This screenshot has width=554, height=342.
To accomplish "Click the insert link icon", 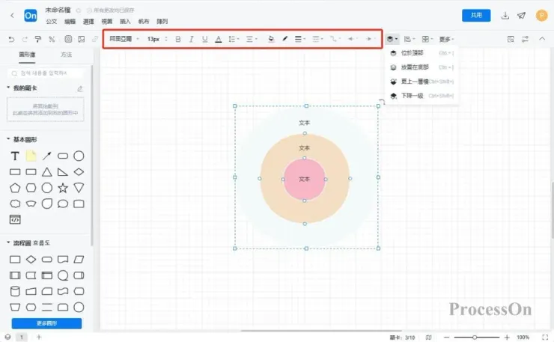I will tap(95, 39).
